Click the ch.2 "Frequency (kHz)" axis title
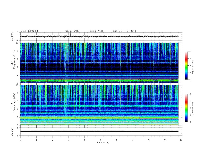Viewport: 204px width, 157px height. [x=14, y=102]
